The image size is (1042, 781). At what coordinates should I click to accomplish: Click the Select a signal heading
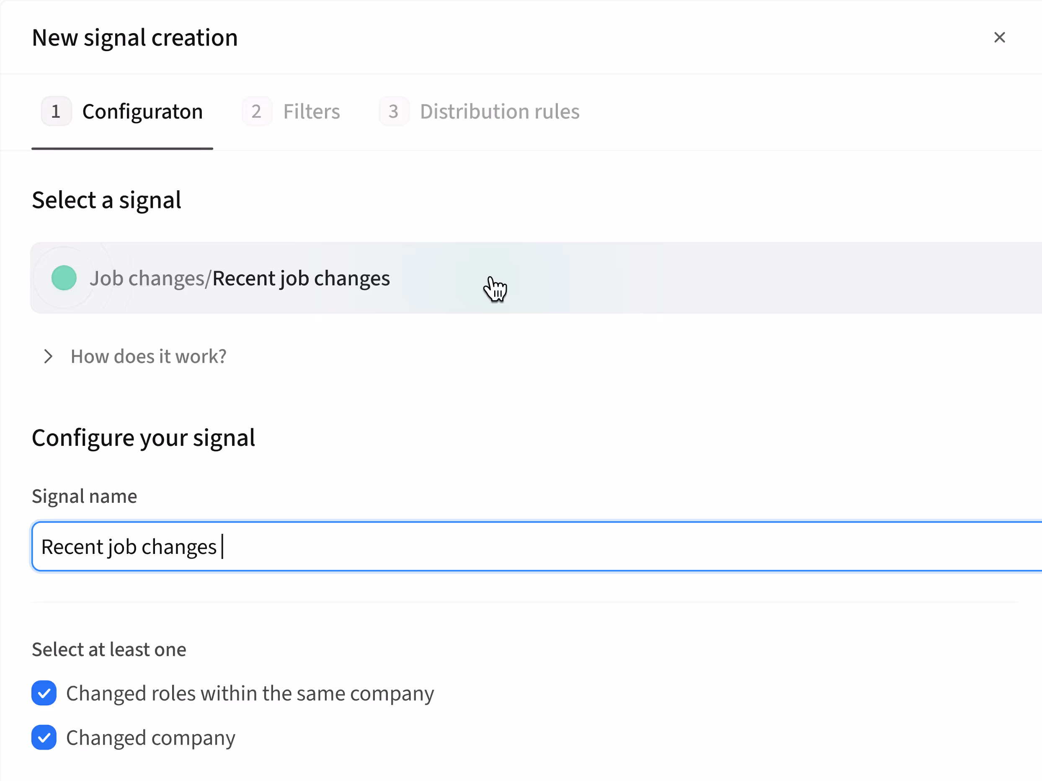(106, 200)
